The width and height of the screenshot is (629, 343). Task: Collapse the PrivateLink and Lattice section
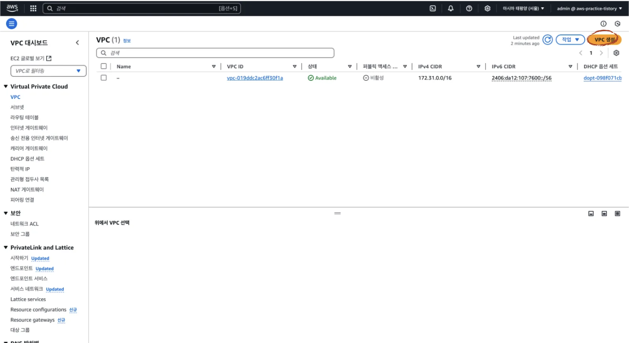[x=6, y=248]
